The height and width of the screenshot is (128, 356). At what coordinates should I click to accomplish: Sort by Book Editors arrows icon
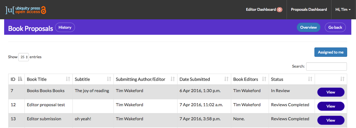(264, 79)
